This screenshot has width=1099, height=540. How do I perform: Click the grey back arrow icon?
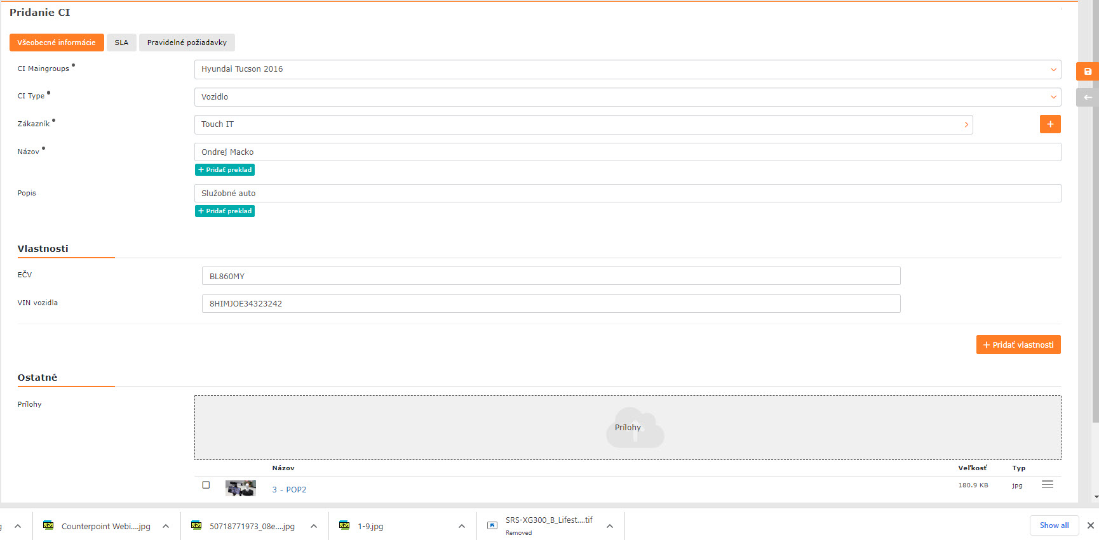coord(1087,98)
